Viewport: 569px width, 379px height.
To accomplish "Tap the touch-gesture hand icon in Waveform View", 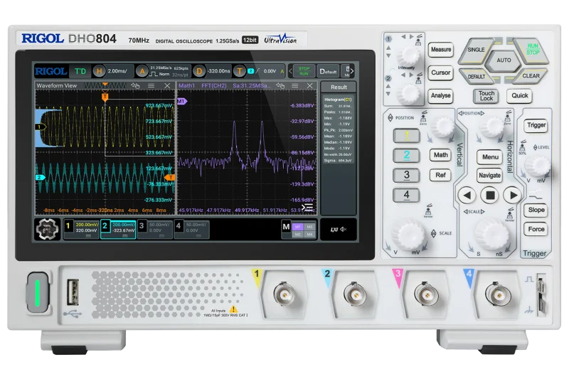I will 135,85.
